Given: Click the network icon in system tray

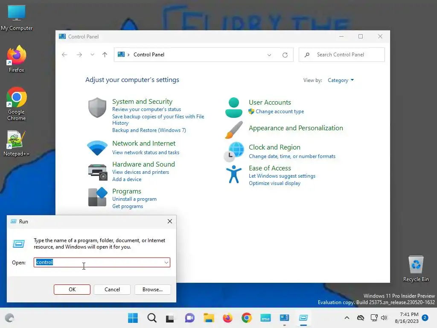Looking at the screenshot, I should (374, 318).
